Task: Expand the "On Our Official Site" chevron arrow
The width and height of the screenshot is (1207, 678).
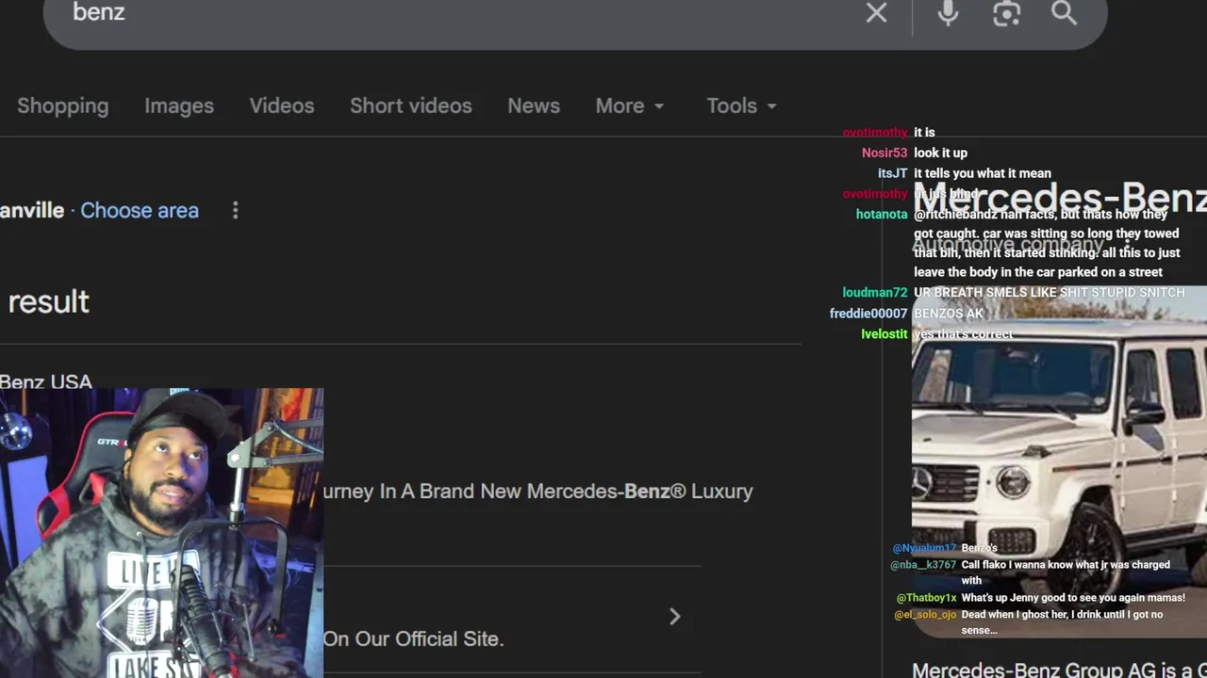Action: pyautogui.click(x=674, y=617)
